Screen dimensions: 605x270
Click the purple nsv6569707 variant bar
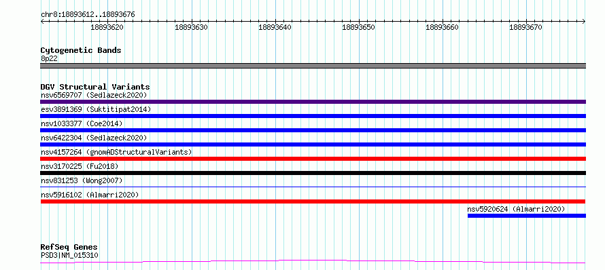(x=313, y=102)
